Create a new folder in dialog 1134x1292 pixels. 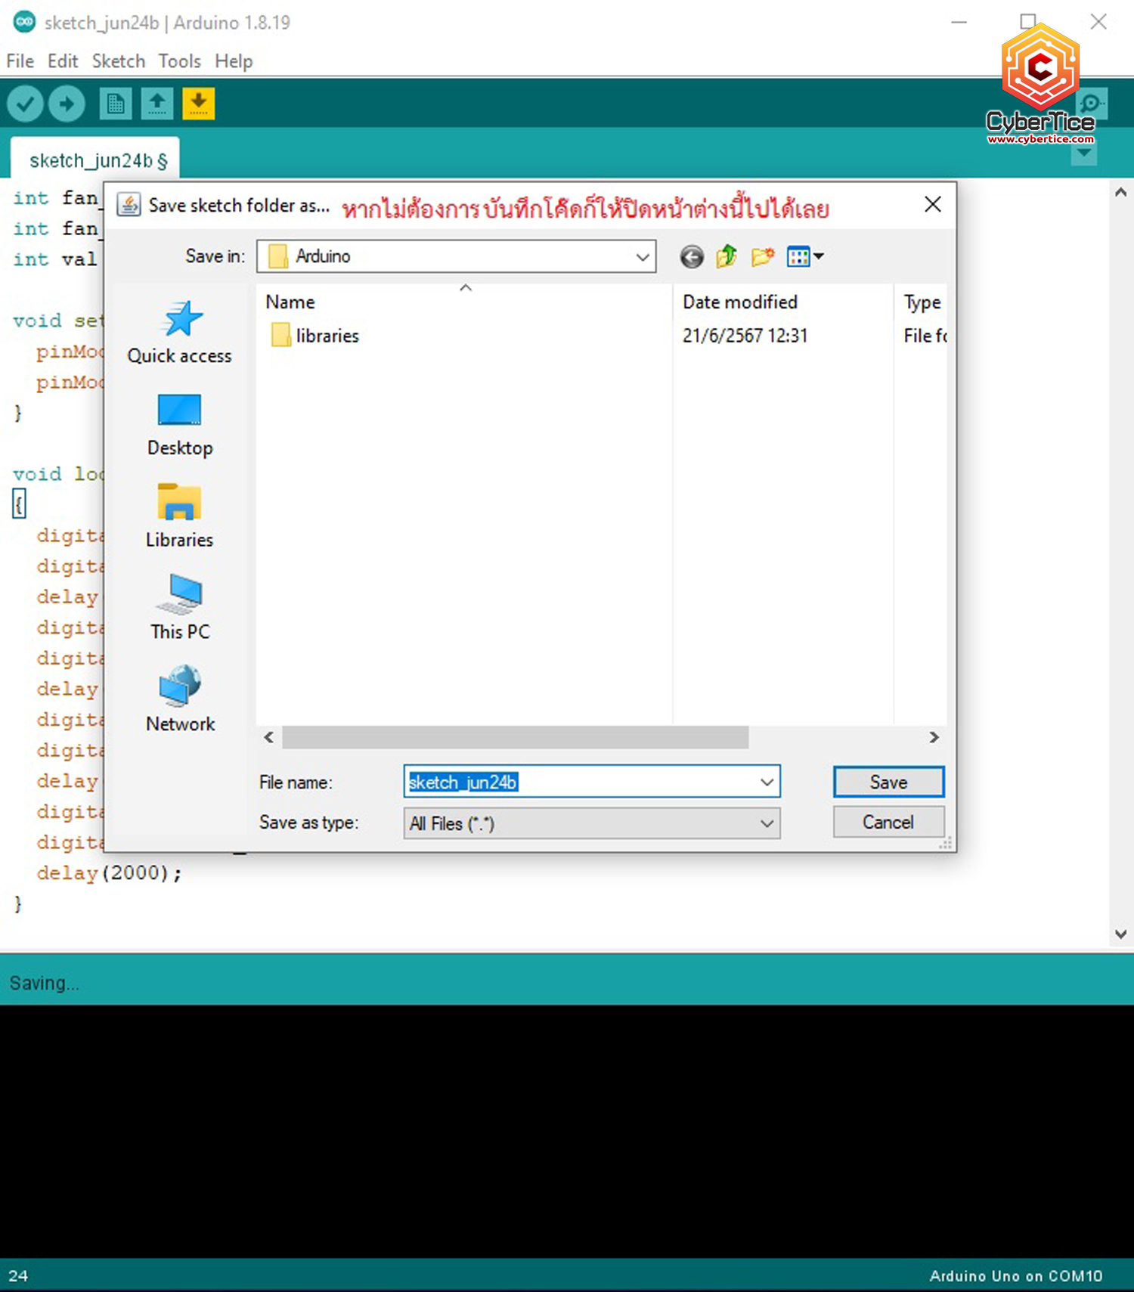763,257
